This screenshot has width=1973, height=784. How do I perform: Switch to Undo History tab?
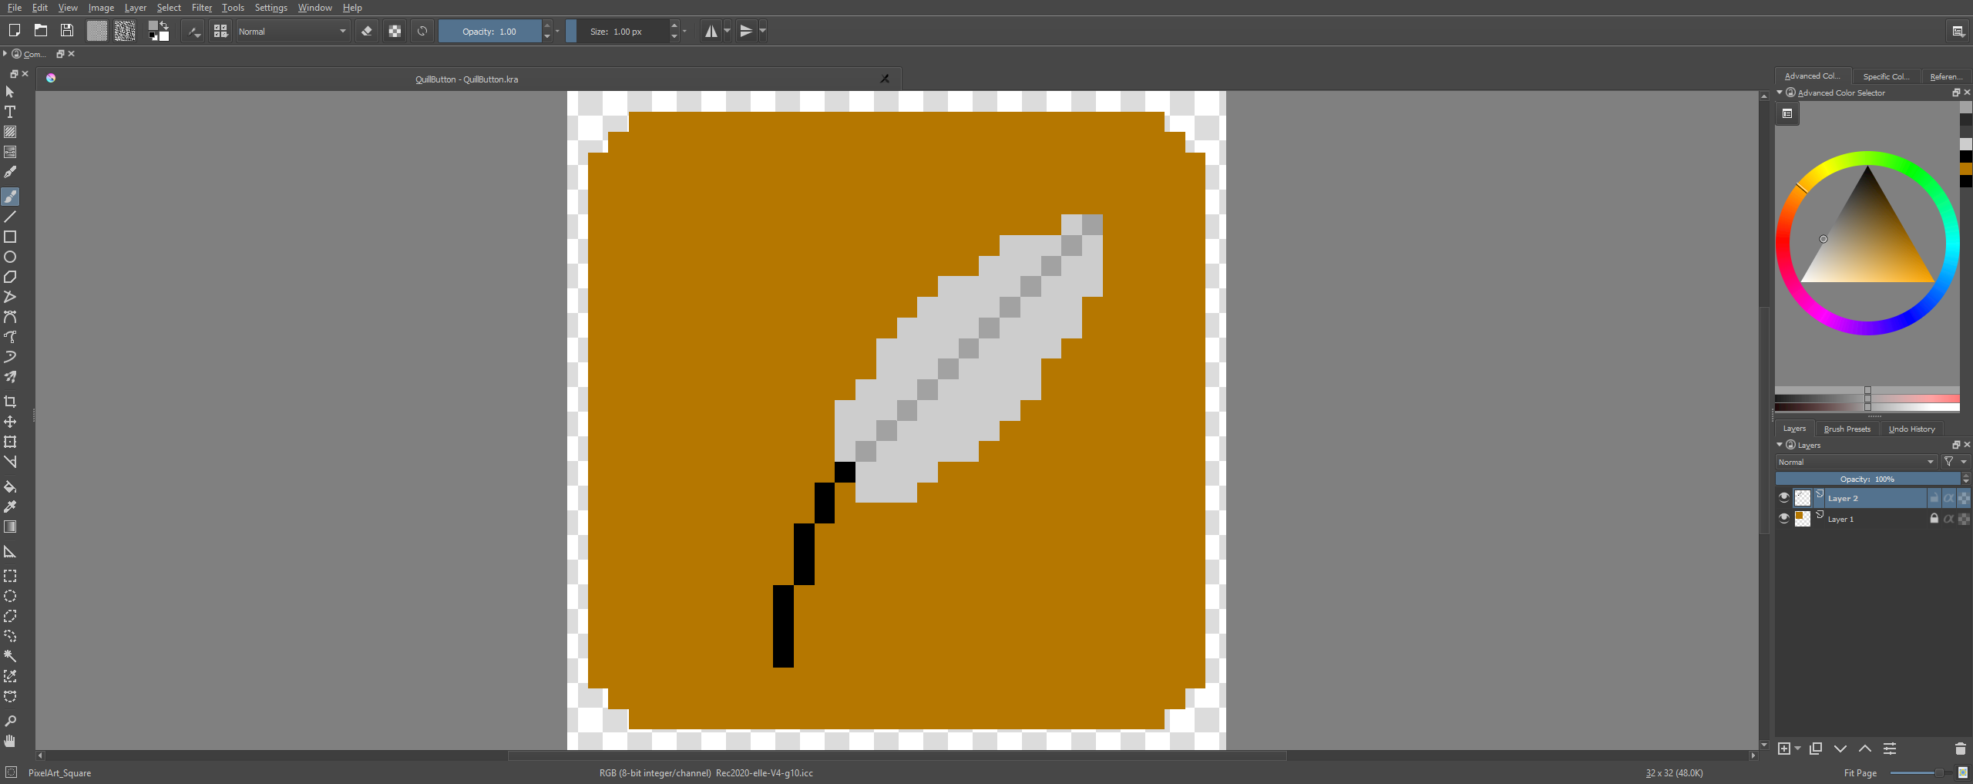1911,429
